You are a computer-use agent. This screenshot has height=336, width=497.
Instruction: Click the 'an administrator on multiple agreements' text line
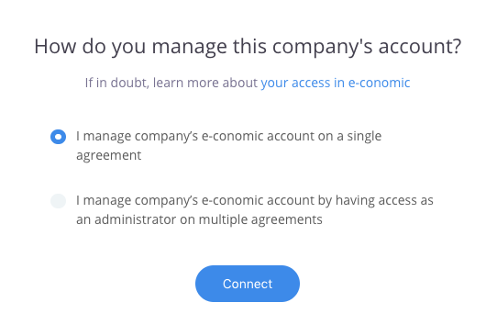[199, 219]
